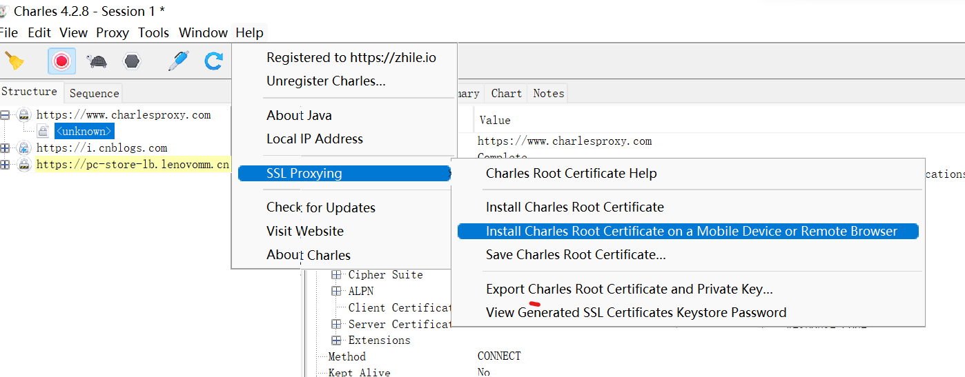Switch to the Chart tab
Screen dimensions: 965x377
[x=506, y=93]
